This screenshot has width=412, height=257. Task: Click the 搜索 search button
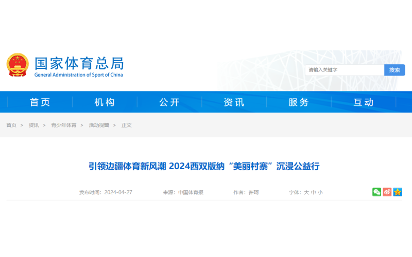pyautogui.click(x=394, y=70)
